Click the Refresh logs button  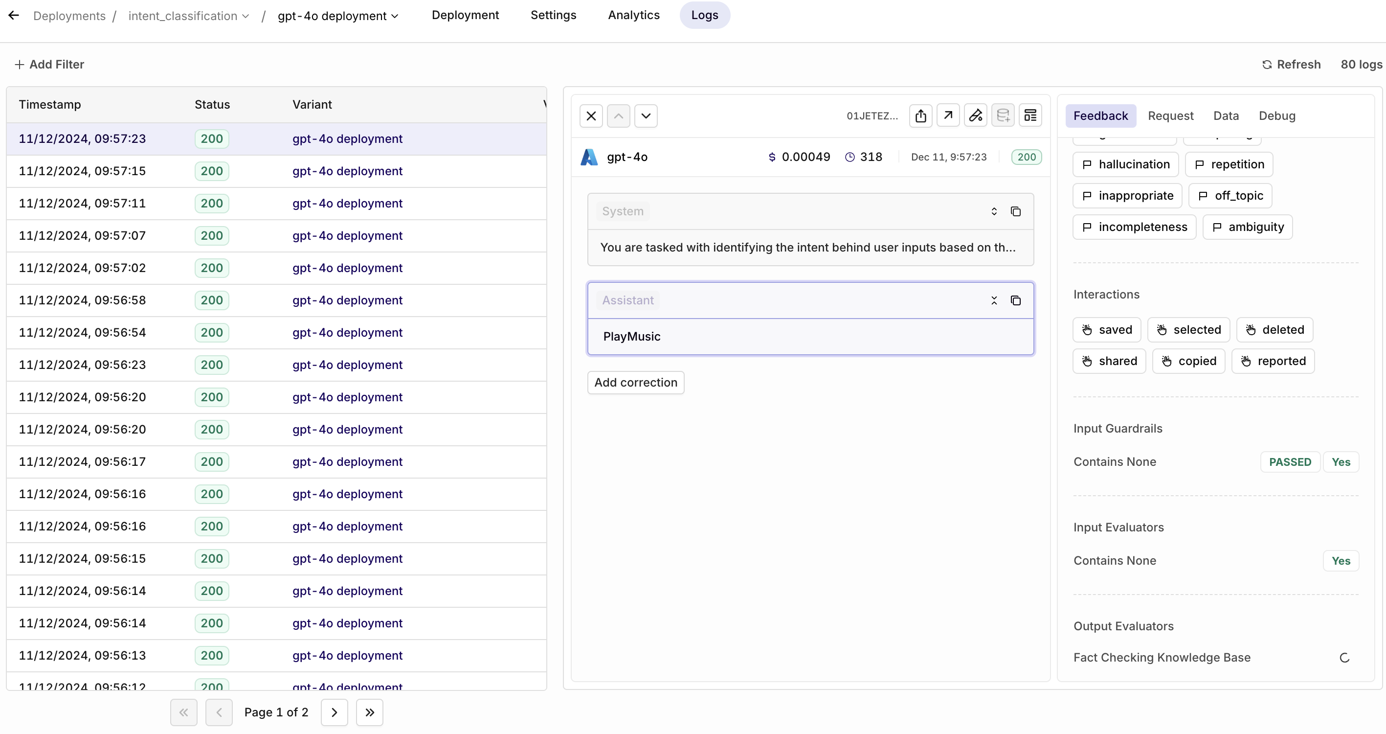pos(1291,64)
